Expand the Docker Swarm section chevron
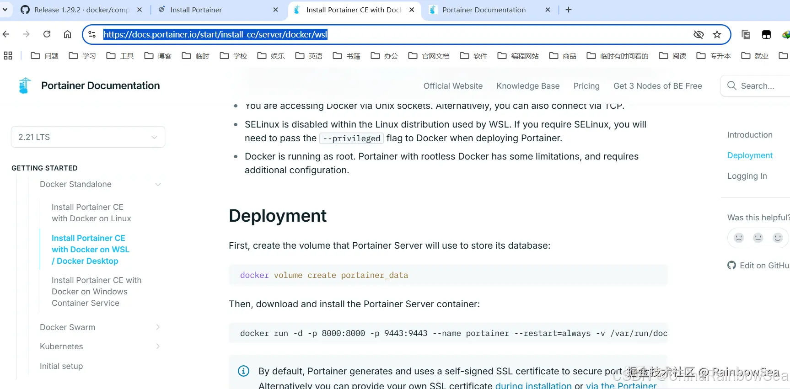The image size is (790, 389). [158, 327]
